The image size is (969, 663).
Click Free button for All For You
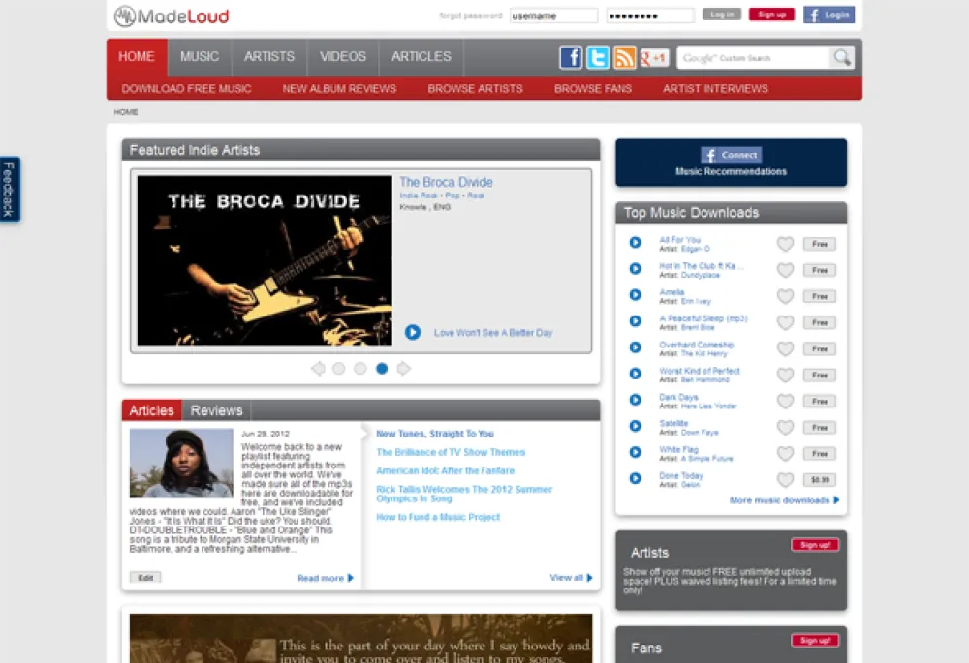tap(820, 244)
